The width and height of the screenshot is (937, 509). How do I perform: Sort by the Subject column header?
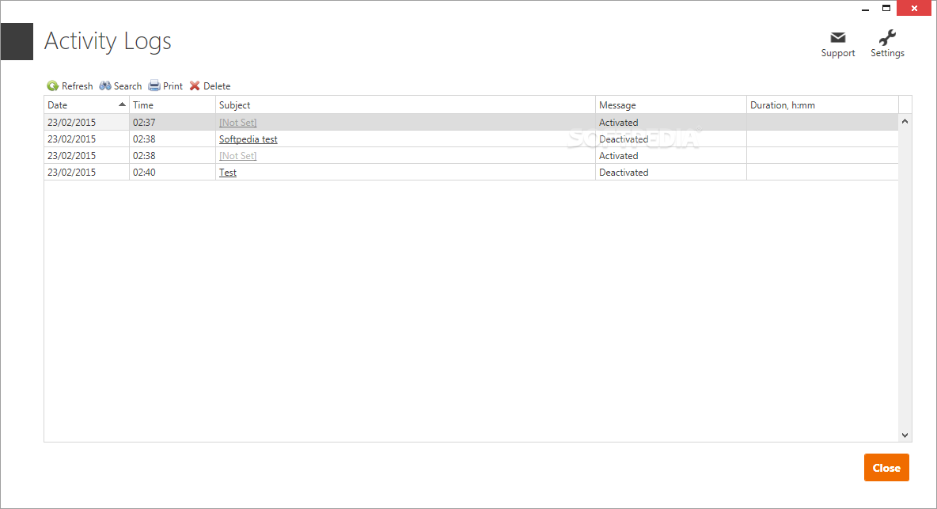(x=405, y=105)
